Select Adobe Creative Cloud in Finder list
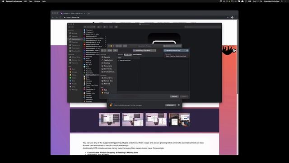 click(x=92, y=44)
